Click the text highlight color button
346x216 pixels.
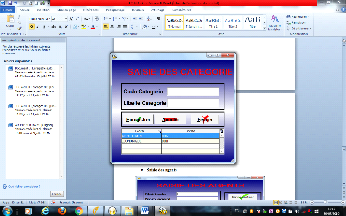pos(83,27)
